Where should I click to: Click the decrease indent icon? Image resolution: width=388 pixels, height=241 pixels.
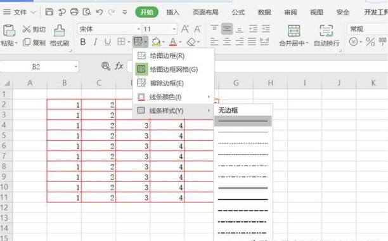253,29
